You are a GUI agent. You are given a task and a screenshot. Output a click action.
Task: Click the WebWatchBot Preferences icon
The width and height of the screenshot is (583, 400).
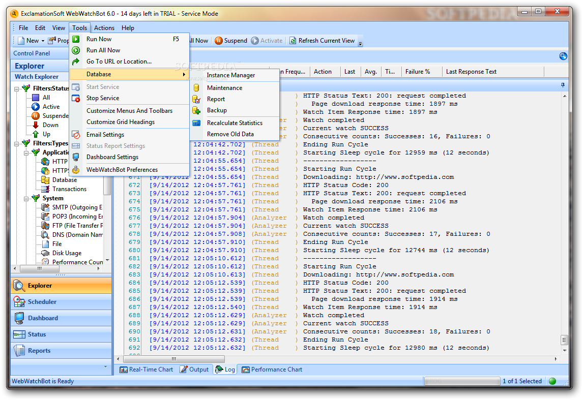coord(76,170)
